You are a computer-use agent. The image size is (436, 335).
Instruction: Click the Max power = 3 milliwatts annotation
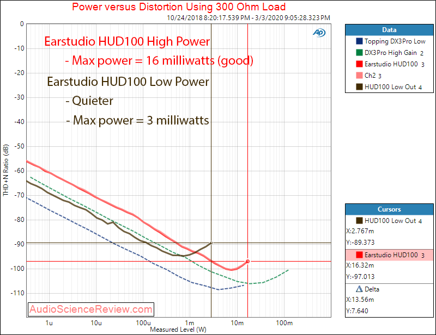click(x=138, y=120)
